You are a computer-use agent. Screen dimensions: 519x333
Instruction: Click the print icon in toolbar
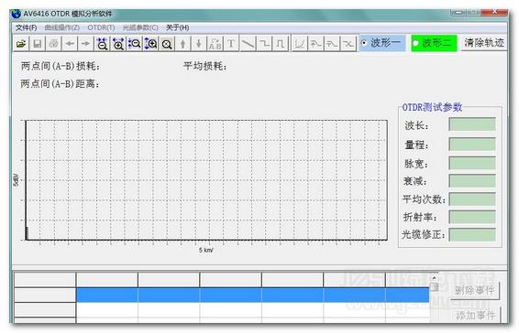[x=53, y=44]
